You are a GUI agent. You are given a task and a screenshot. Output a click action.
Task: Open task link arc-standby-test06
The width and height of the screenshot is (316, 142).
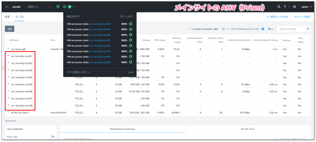(x=100, y=35)
